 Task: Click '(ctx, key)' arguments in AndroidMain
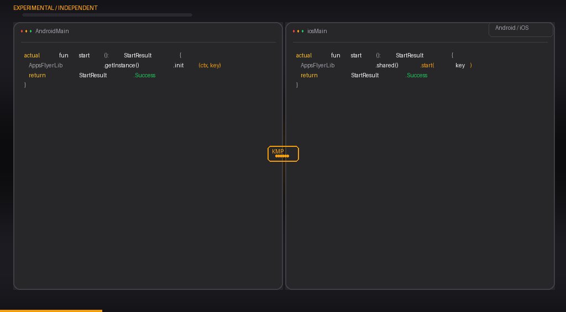point(209,65)
